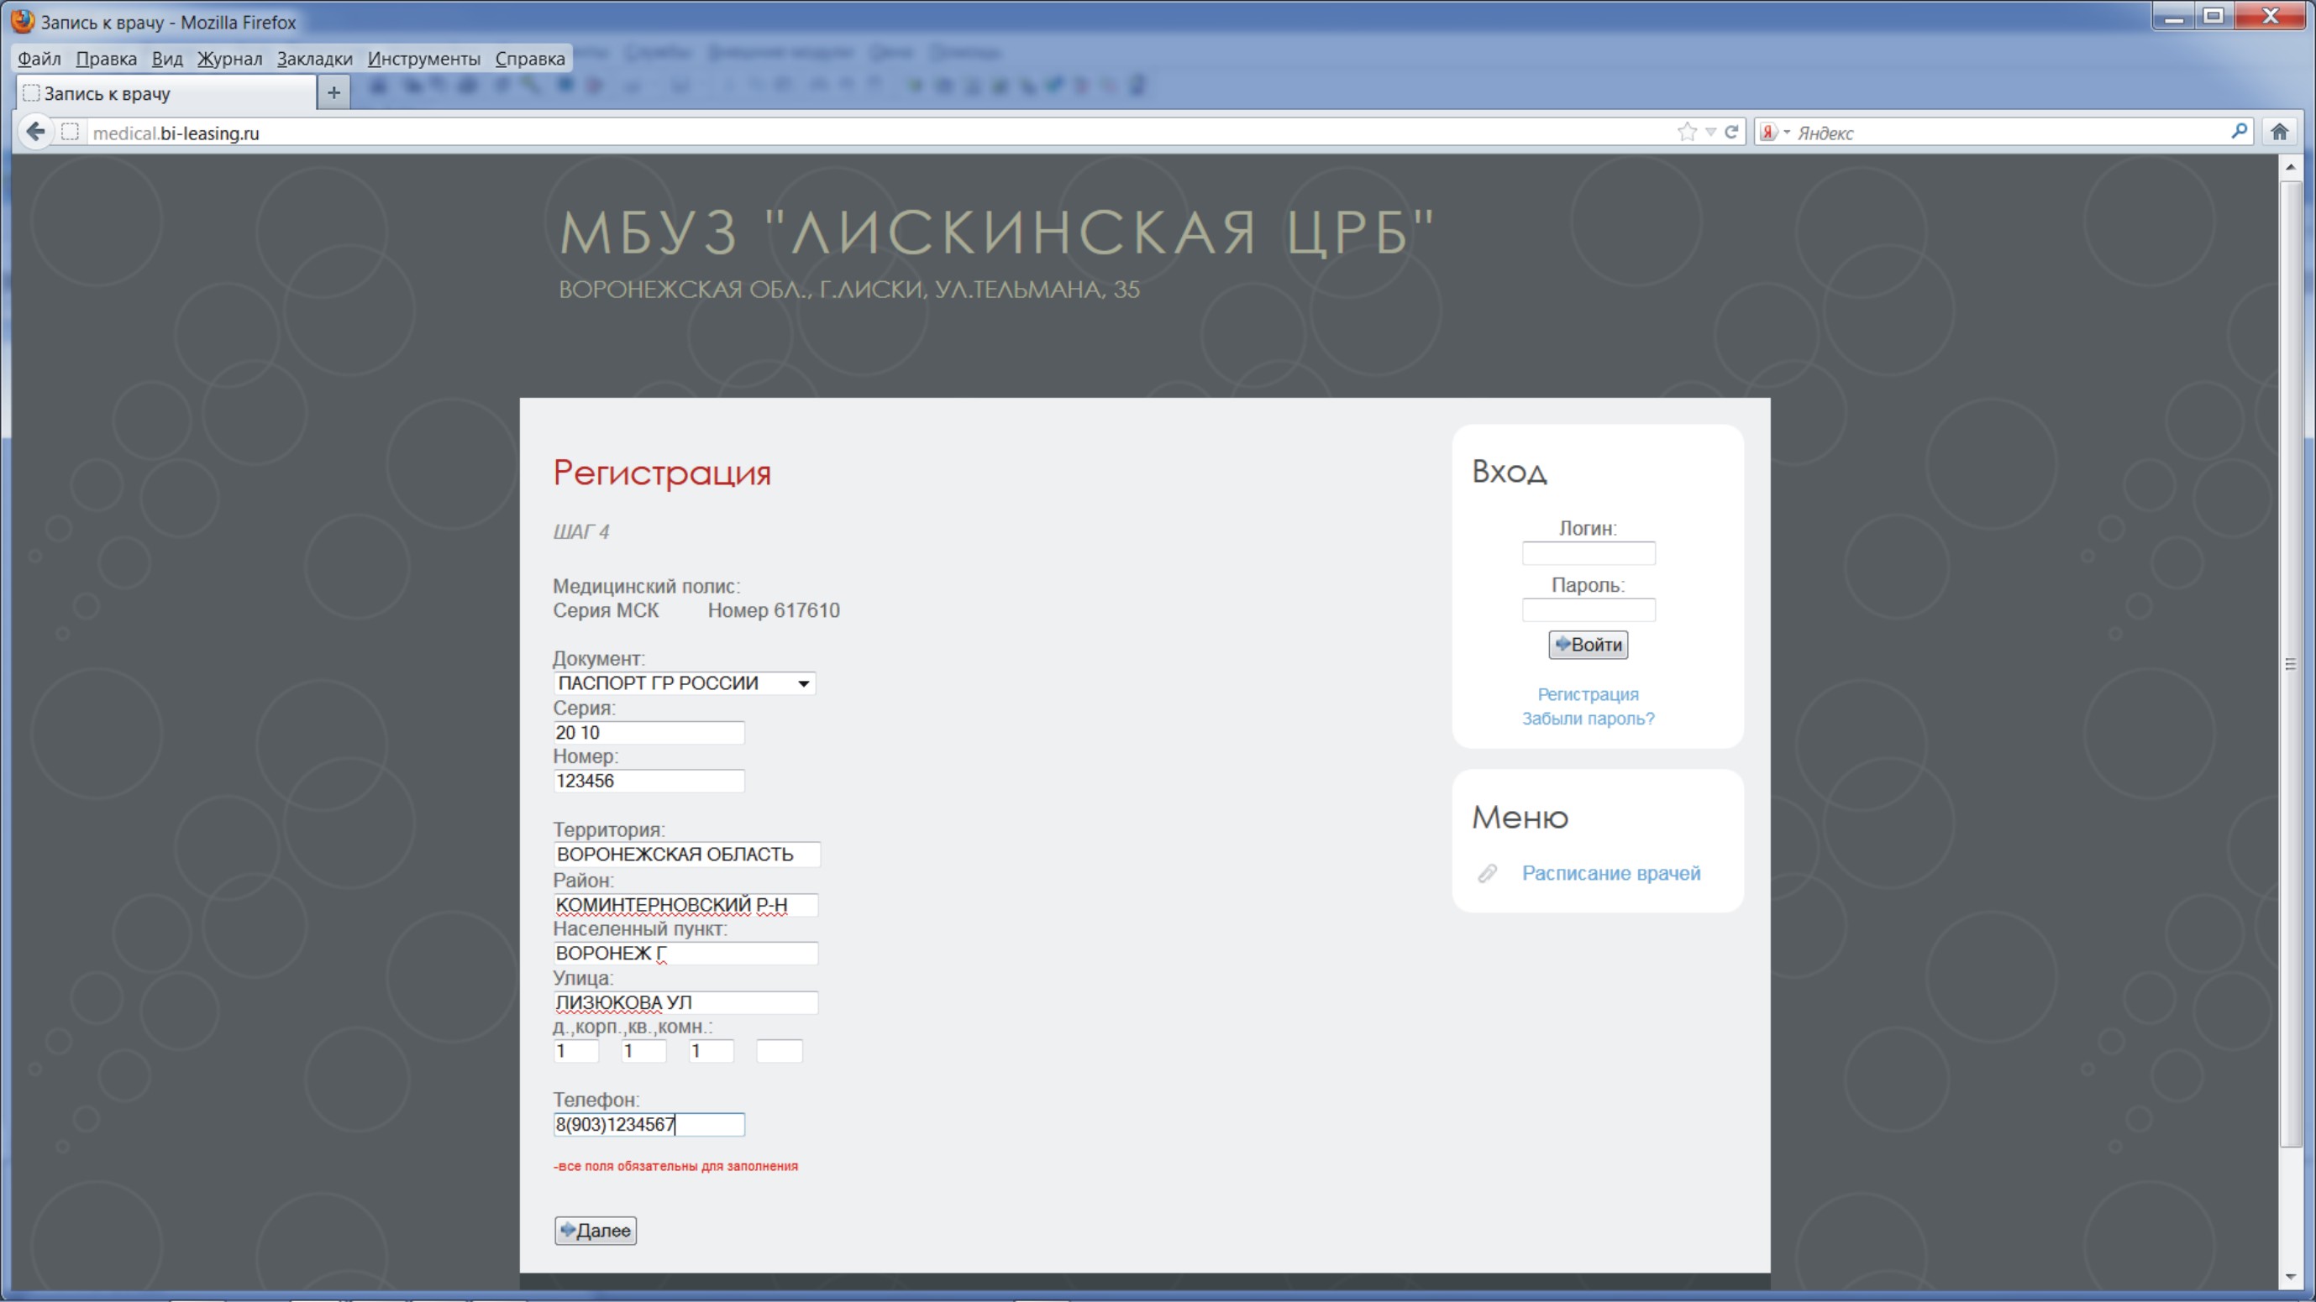Open the 'Забыли пароль?' link
The width and height of the screenshot is (2316, 1302).
coord(1588,719)
